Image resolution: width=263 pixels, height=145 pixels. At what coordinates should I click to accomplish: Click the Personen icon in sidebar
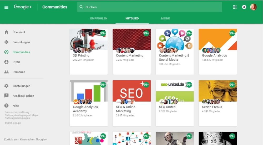point(7,72)
